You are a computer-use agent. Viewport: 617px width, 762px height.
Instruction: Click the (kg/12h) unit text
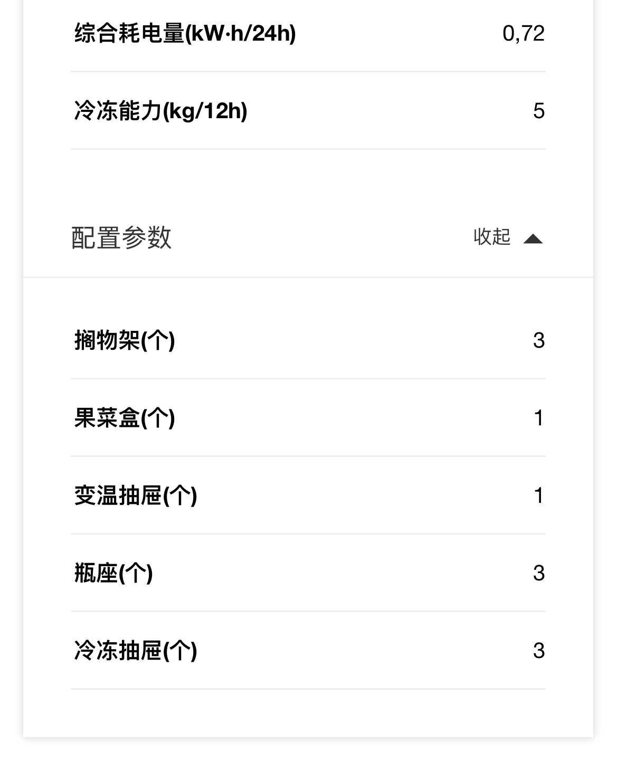[205, 111]
